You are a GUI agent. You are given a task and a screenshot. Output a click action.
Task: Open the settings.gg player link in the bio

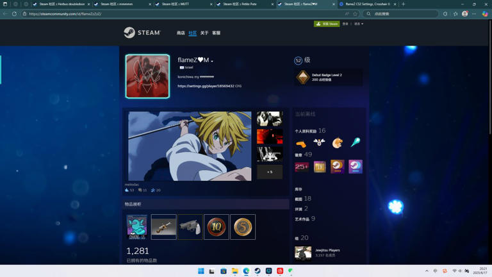[206, 86]
